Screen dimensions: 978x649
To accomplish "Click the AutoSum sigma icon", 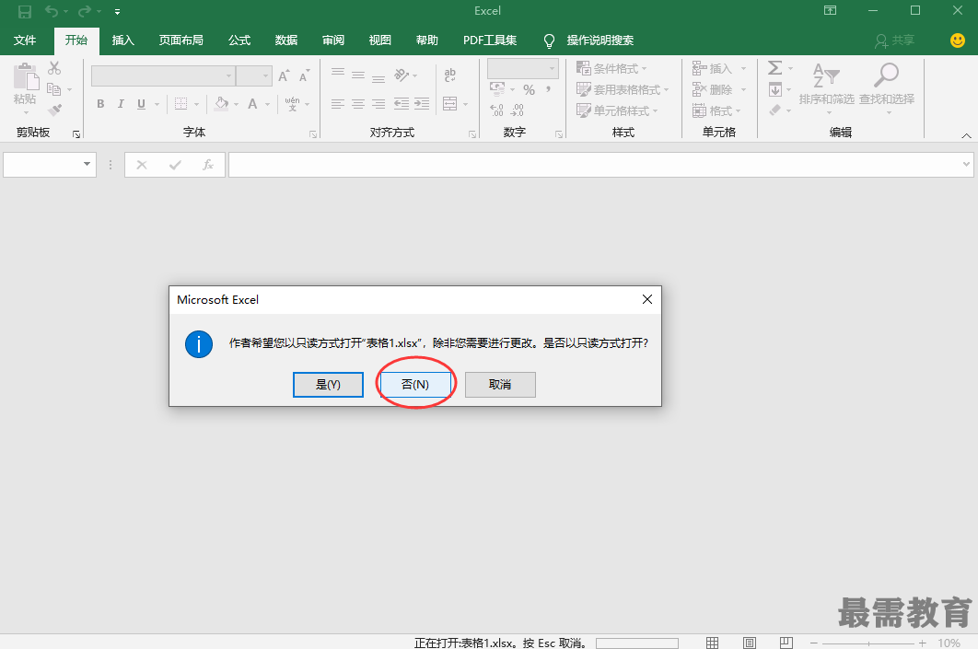I will coord(775,67).
